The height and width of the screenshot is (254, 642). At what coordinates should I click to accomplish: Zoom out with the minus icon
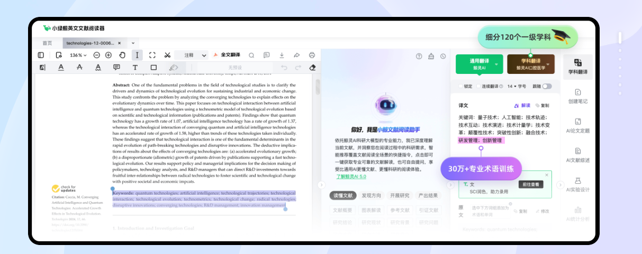96,55
